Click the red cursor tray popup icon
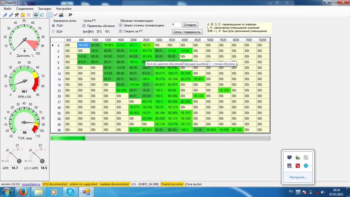Image resolution: width=350 pixels, height=197 pixels. point(297,166)
